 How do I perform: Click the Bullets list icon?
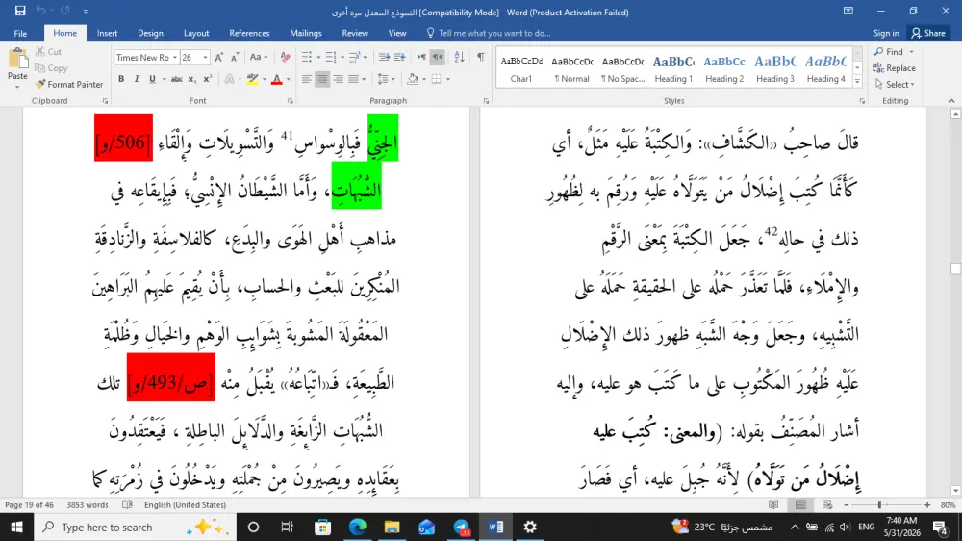(307, 57)
